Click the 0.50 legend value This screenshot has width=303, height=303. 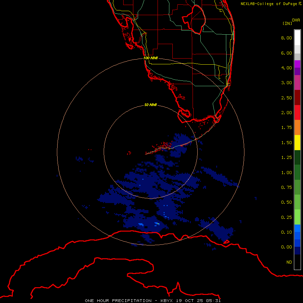tap(287, 202)
